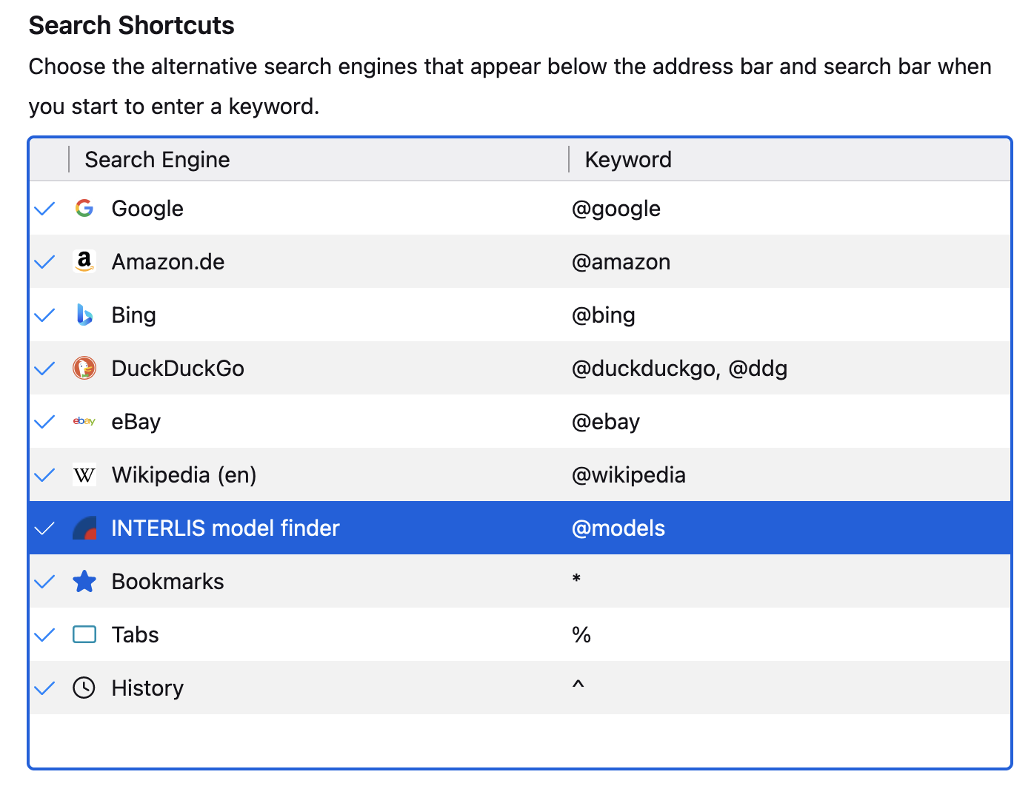Viewport: 1034px width, 786px height.
Task: Click the Keyword column header
Action: (790, 160)
